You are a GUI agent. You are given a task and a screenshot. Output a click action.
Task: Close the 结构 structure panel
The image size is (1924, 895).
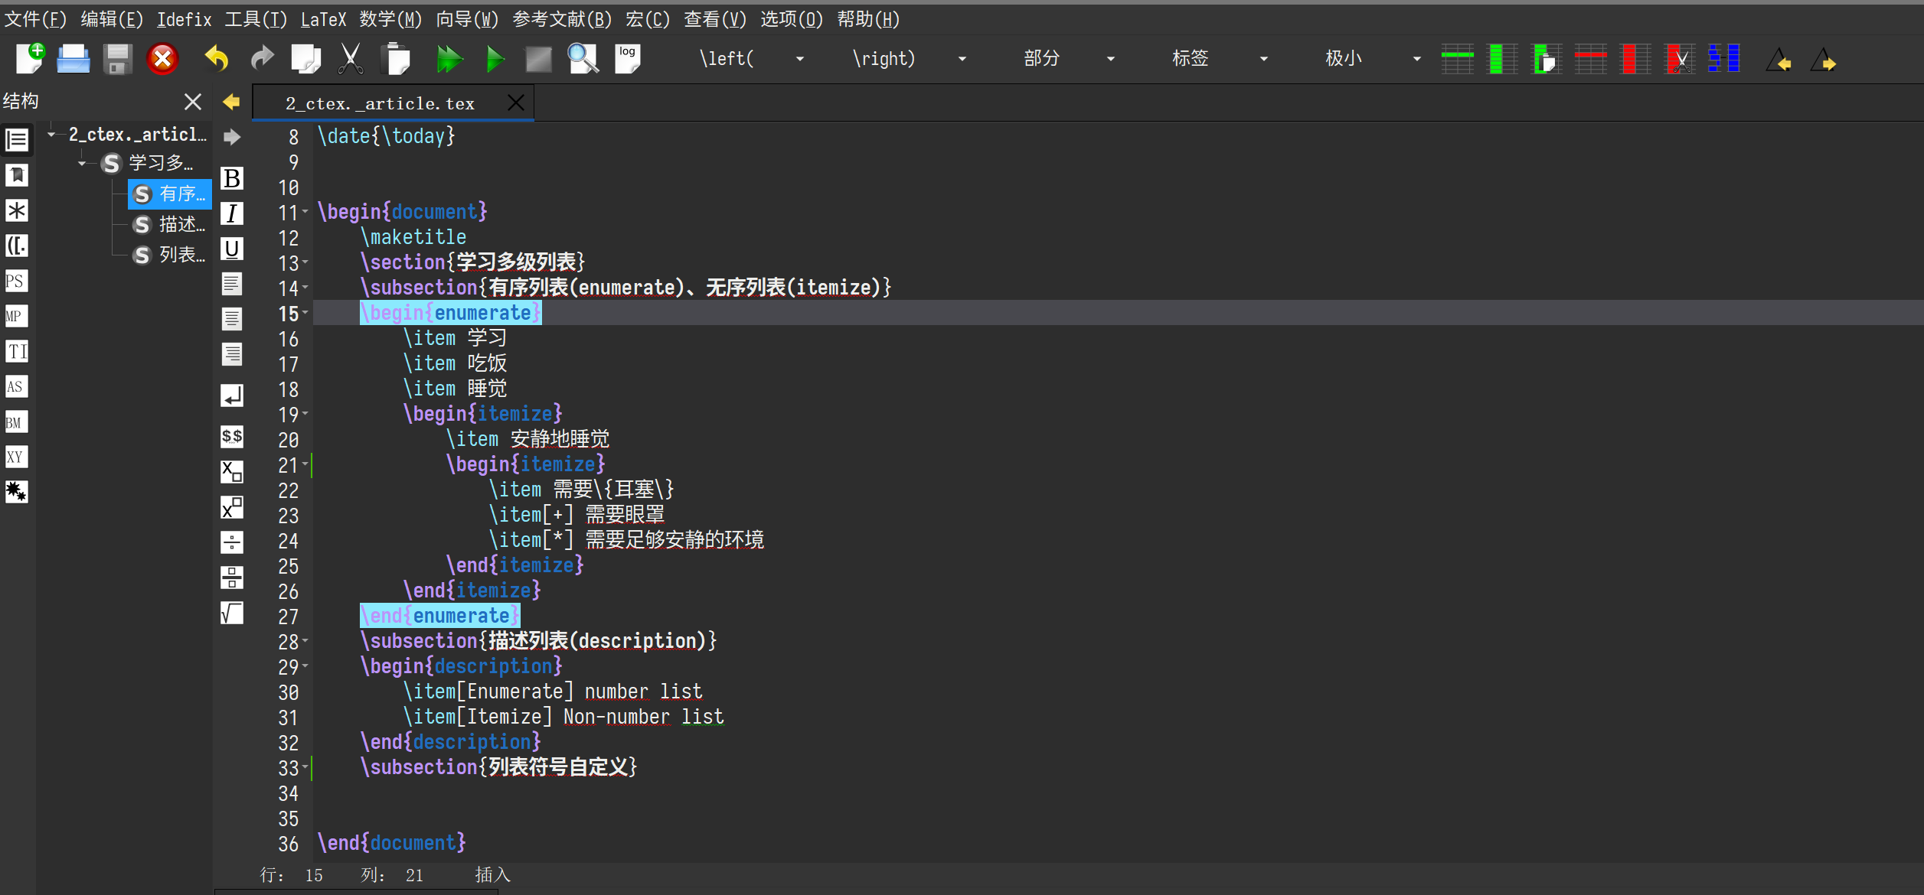pos(193,101)
